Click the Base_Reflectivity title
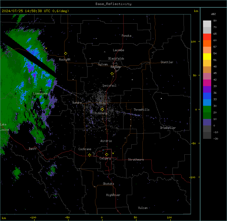Image resolution: width=227 pixels, height=221 pixels. tap(113, 4)
